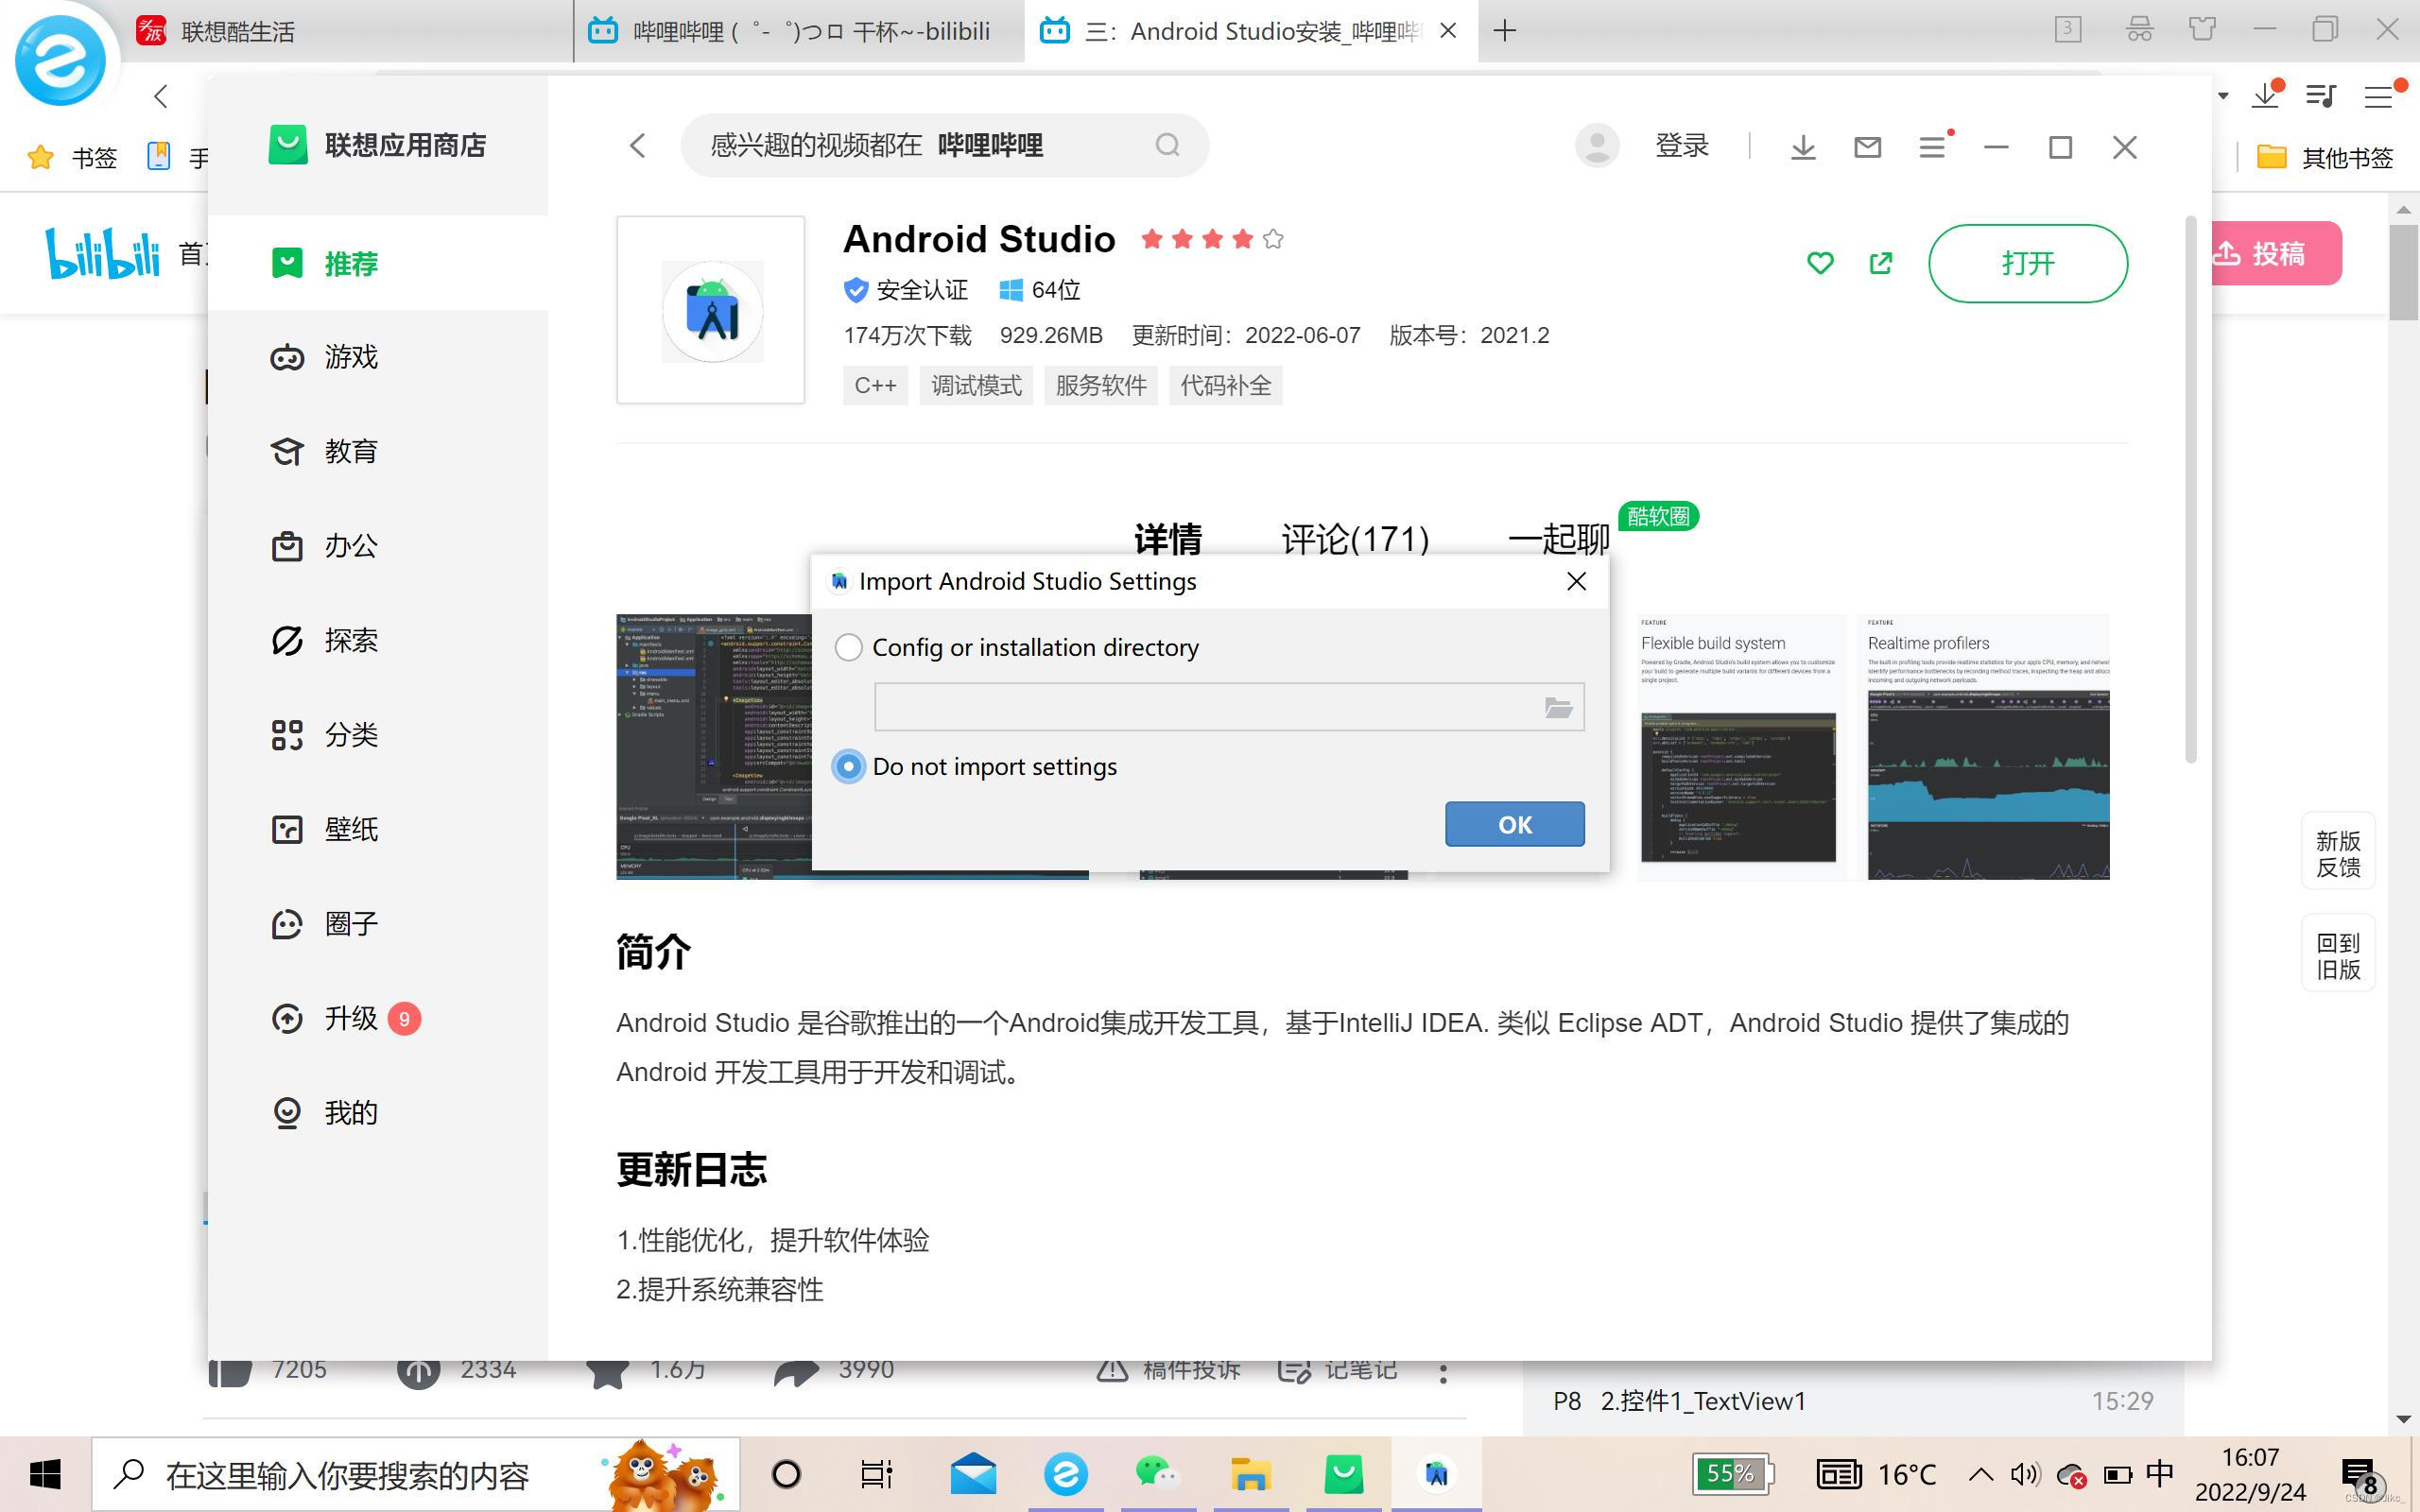Click Android Studio icon in taskbar
2420x1512 pixels.
click(x=1436, y=1474)
